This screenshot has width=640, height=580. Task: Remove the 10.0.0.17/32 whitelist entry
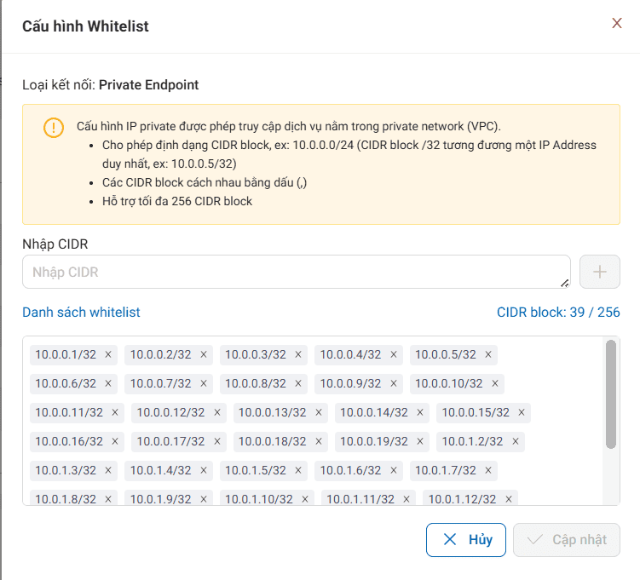coord(217,441)
